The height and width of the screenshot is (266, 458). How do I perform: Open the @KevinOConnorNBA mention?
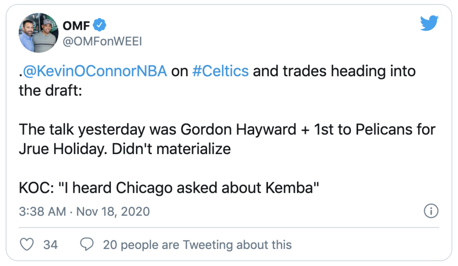[94, 71]
